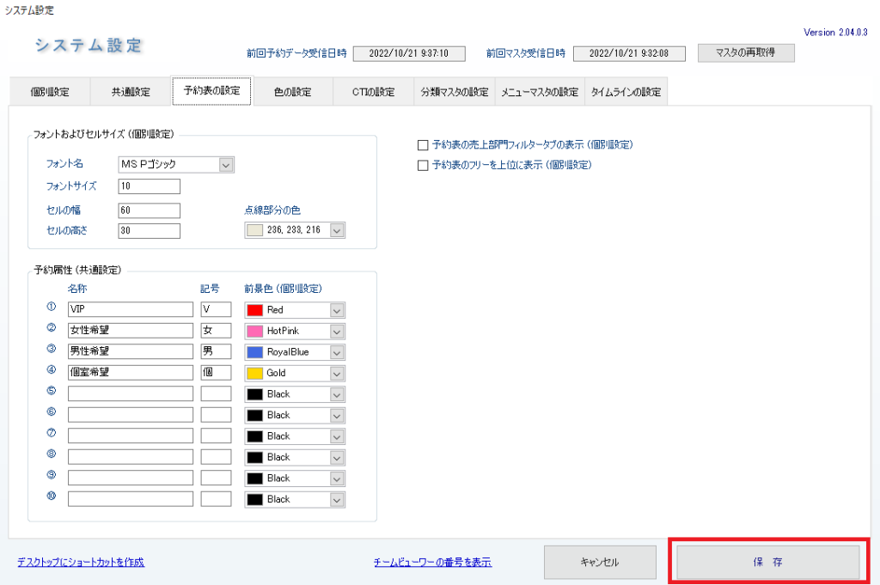Screen dimensions: 880x585
Task: Click the VIP name input field
Action: [x=131, y=309]
